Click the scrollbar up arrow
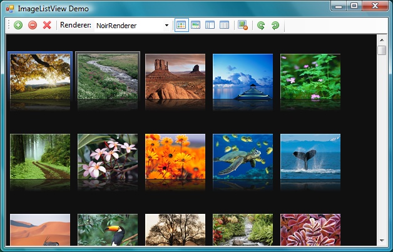This screenshot has height=252, width=393. tap(382, 40)
